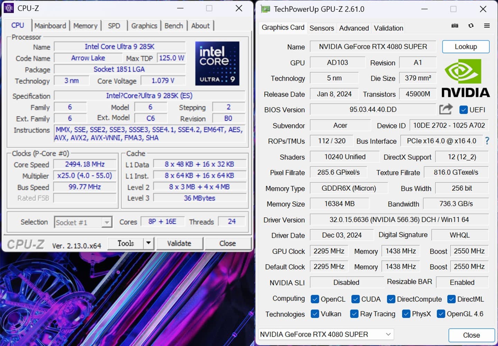Switch to the Sensors tab in GPU-Z

tap(322, 28)
